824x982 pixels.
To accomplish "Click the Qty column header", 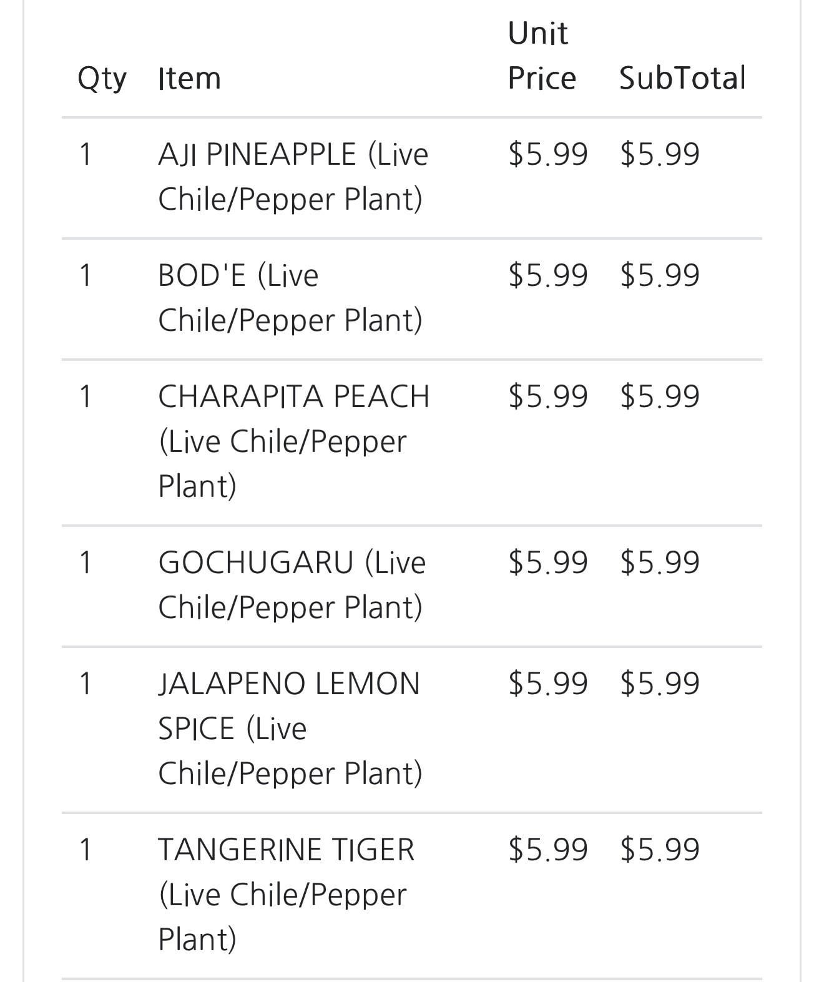I will [x=102, y=79].
